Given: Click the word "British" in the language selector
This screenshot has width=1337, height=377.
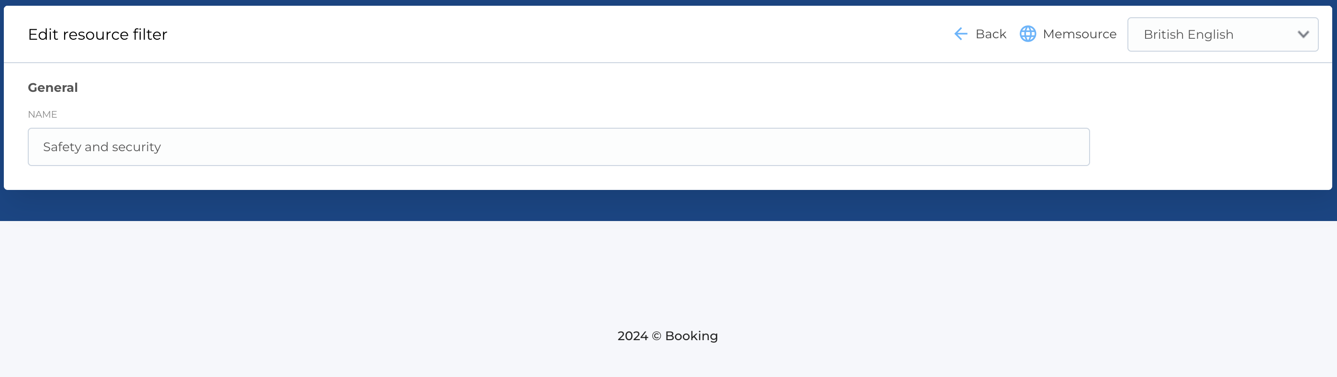Looking at the screenshot, I should [1163, 35].
